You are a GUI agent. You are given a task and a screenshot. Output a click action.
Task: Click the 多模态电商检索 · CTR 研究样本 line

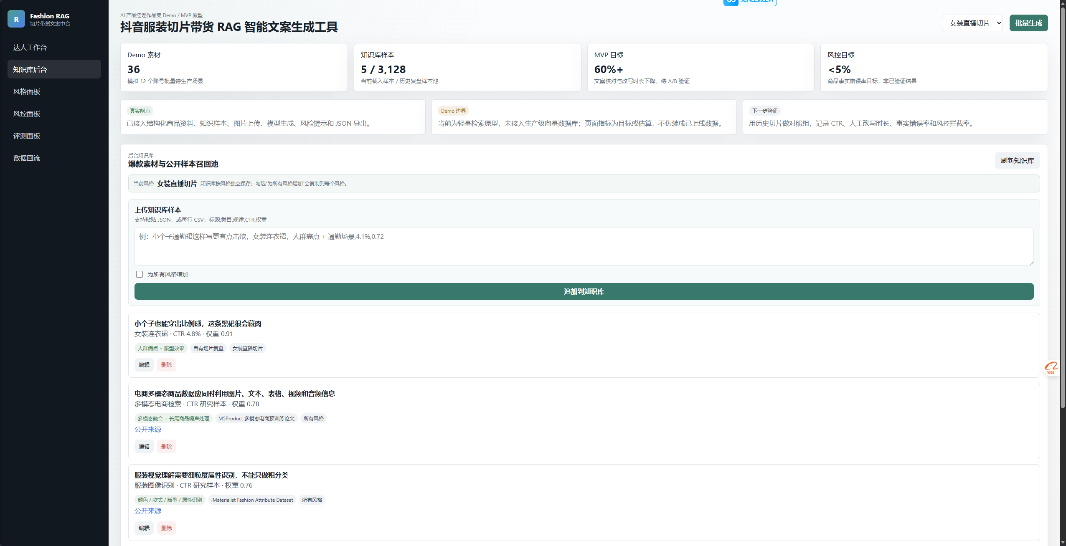coord(197,404)
